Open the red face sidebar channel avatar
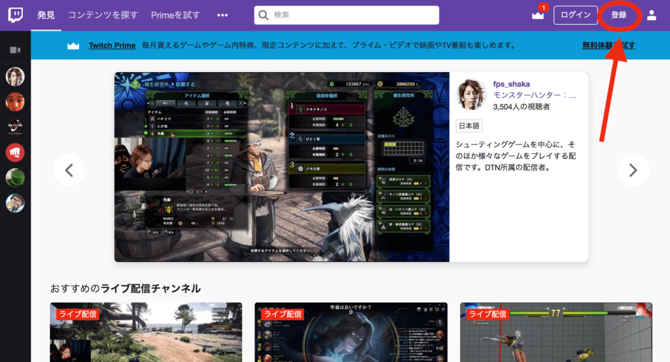Viewport: 670px width, 362px height. tap(15, 101)
